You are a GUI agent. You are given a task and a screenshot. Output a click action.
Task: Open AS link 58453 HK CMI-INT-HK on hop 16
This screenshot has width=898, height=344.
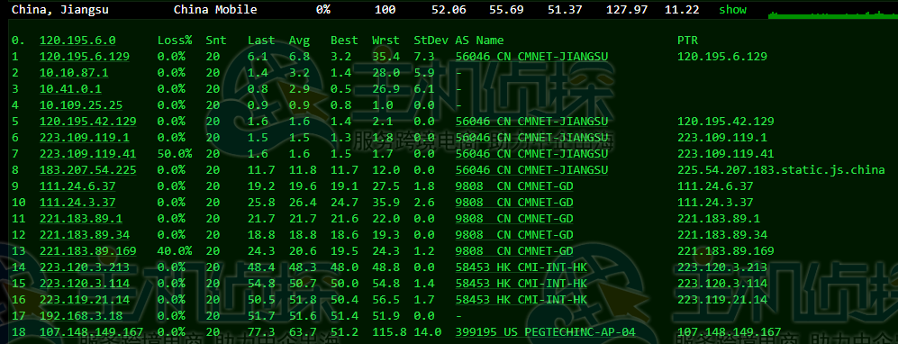(x=522, y=300)
